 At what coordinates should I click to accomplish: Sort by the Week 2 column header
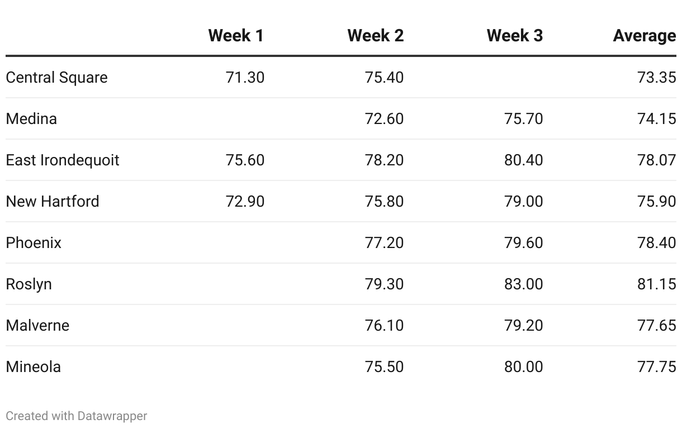(x=375, y=36)
